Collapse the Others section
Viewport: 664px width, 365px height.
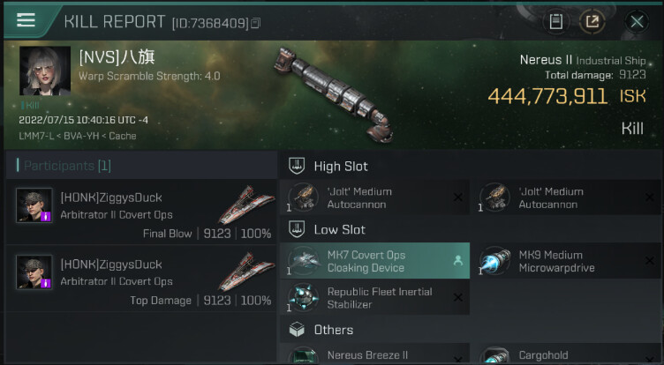pyautogui.click(x=298, y=330)
